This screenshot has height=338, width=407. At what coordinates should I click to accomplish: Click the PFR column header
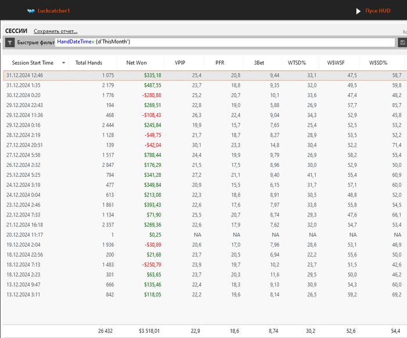(x=220, y=63)
